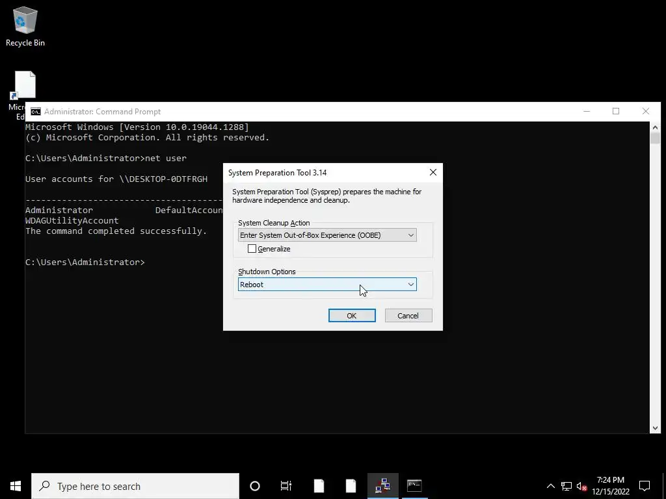Show hidden tray icons chevron
This screenshot has height=499, width=666.
point(550,486)
